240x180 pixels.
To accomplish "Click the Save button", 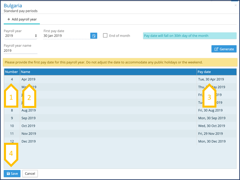I will (x=12, y=173).
